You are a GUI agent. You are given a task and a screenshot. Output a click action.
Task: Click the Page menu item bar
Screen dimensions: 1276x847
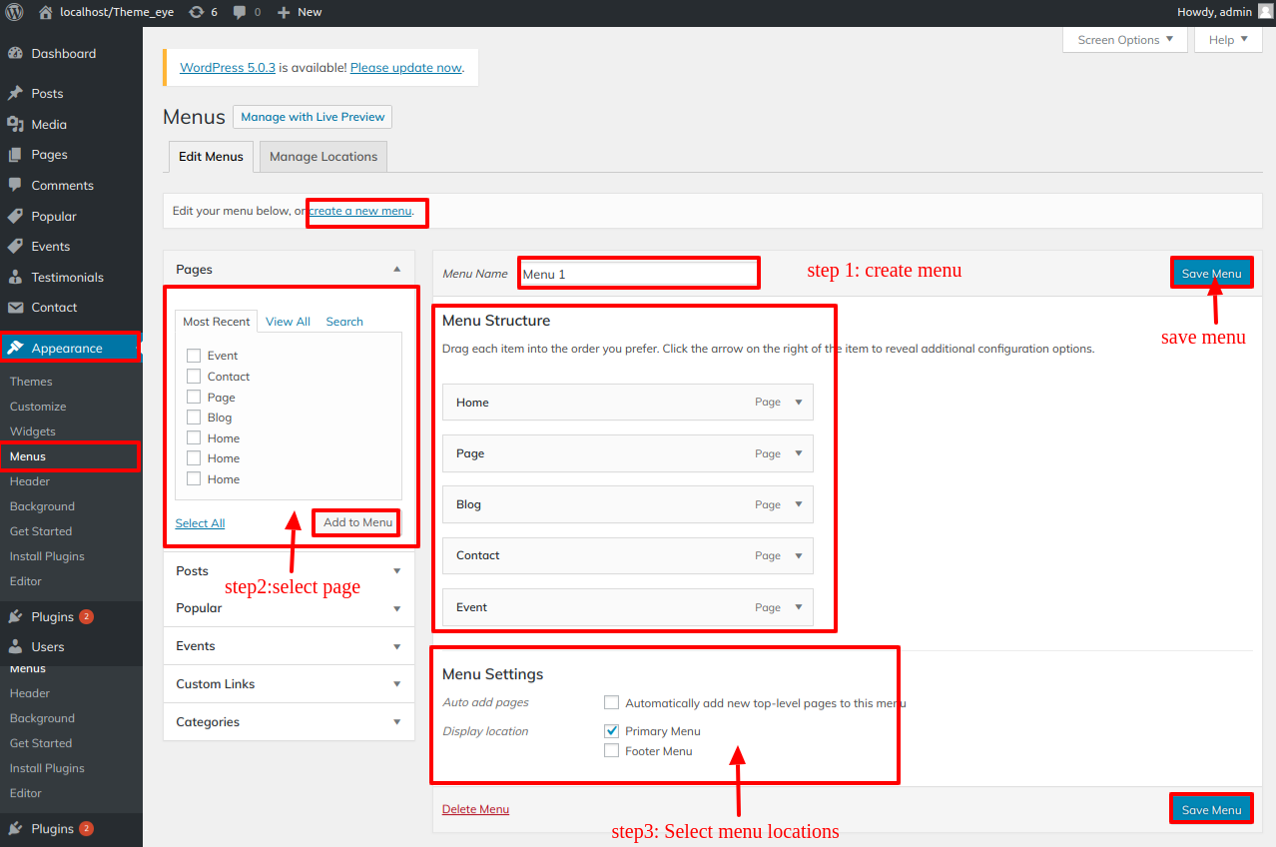(x=628, y=453)
